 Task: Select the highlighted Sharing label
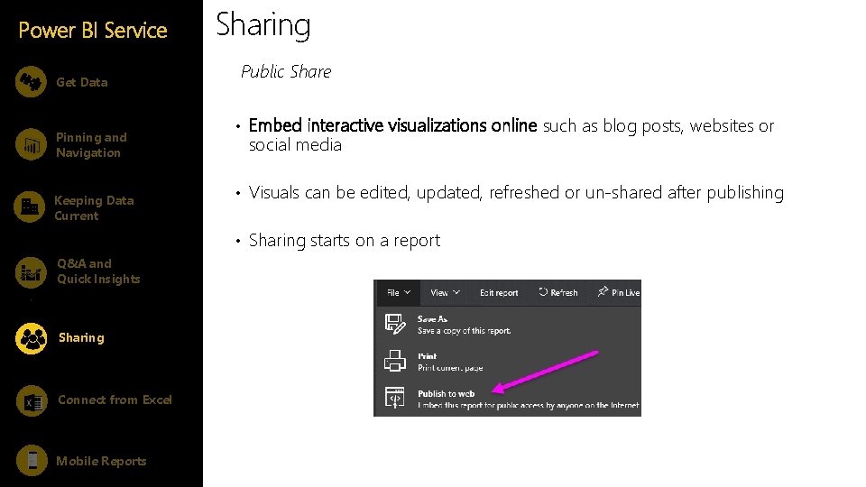[81, 338]
